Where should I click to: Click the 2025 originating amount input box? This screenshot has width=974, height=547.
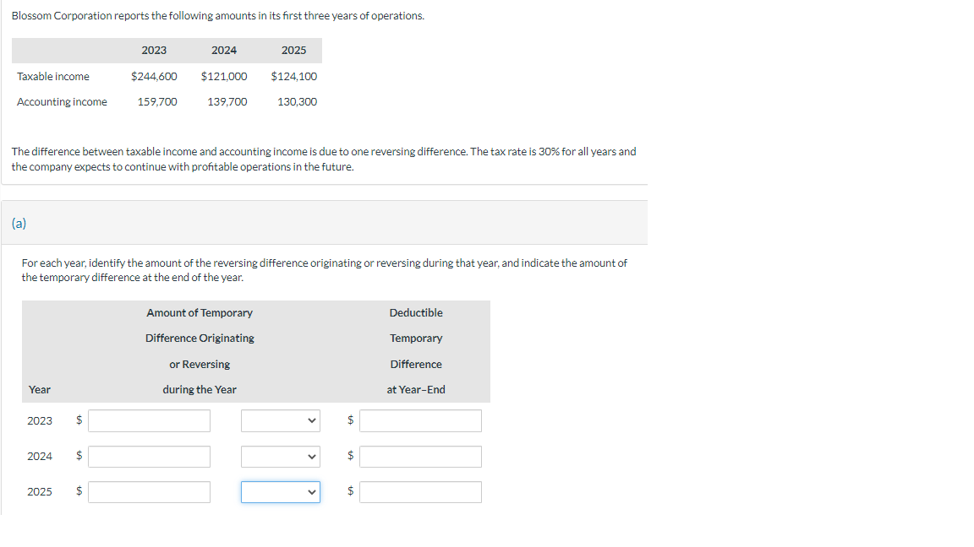click(149, 491)
